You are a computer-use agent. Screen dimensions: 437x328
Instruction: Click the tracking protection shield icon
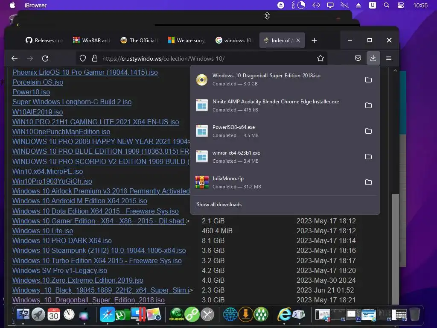click(x=83, y=58)
